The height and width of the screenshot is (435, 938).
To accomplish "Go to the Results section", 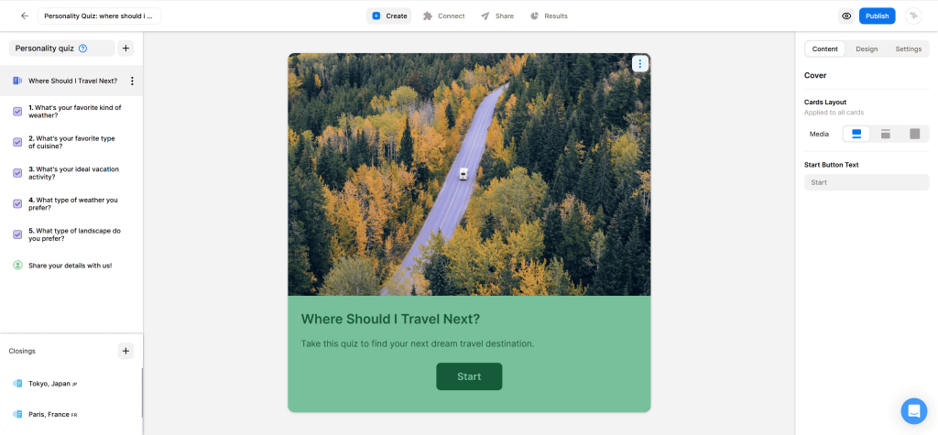I will point(550,16).
